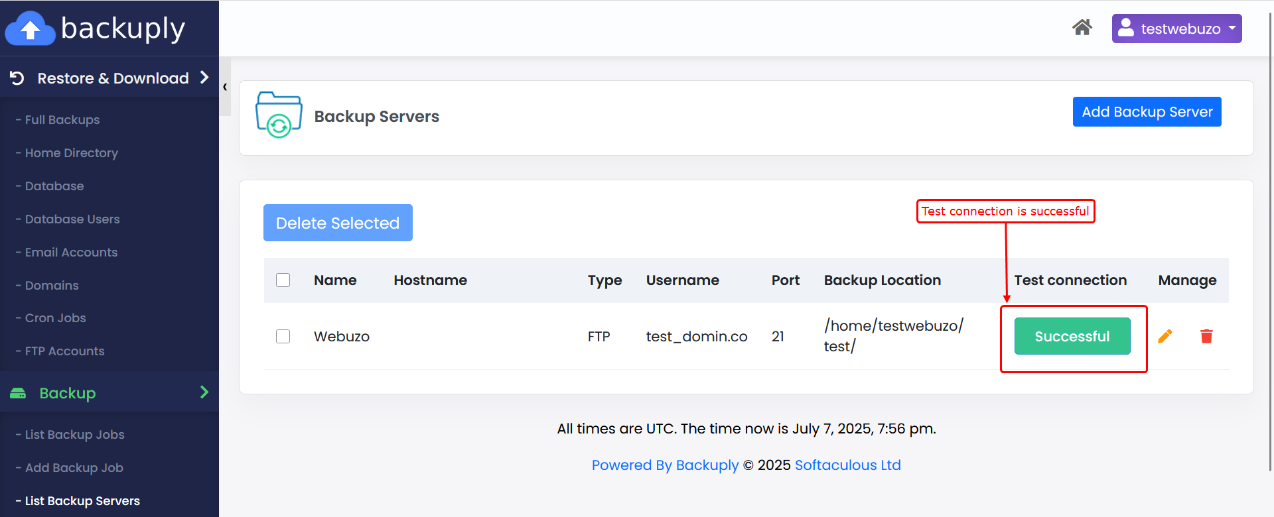Open Cron Jobs in sidebar

click(x=55, y=318)
